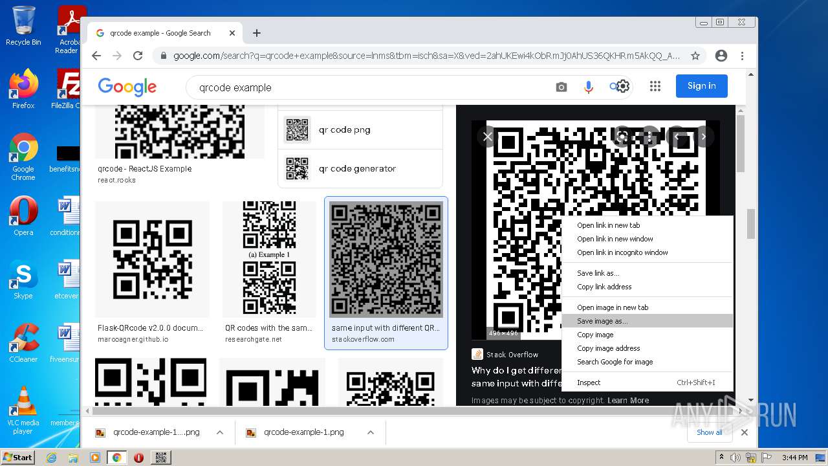Click the Google logo

tap(127, 87)
